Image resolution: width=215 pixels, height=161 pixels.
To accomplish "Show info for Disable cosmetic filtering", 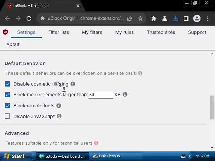I will (x=73, y=84).
